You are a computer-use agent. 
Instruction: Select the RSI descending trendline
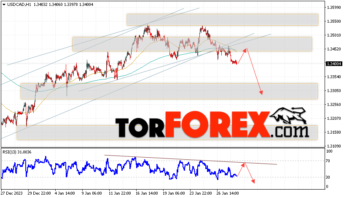(x=191, y=160)
